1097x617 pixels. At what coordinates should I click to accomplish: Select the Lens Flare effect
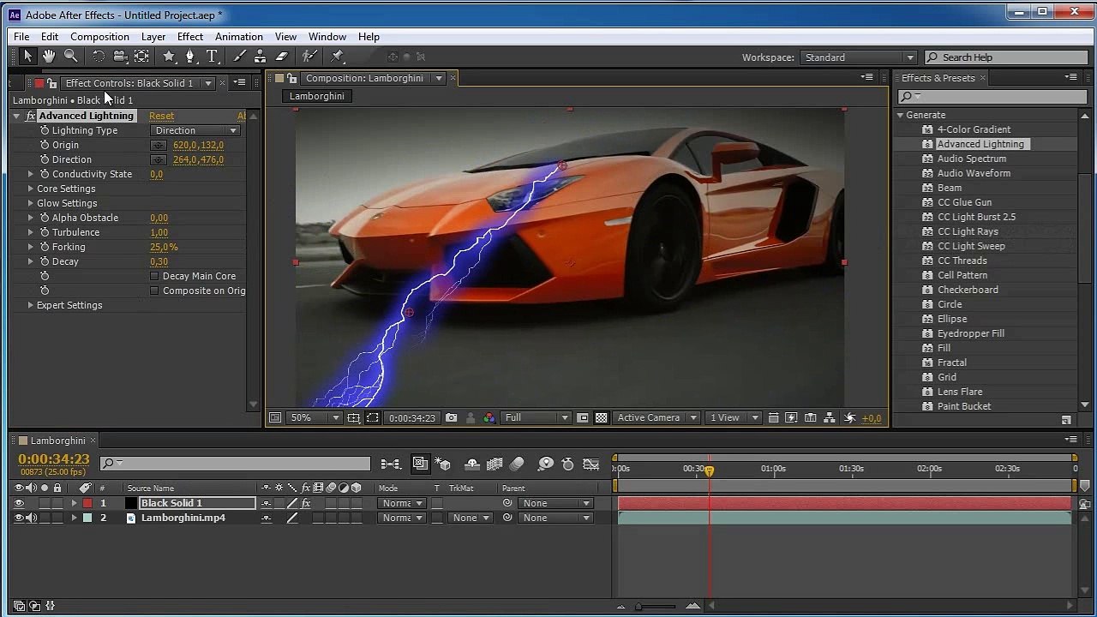[x=960, y=392]
